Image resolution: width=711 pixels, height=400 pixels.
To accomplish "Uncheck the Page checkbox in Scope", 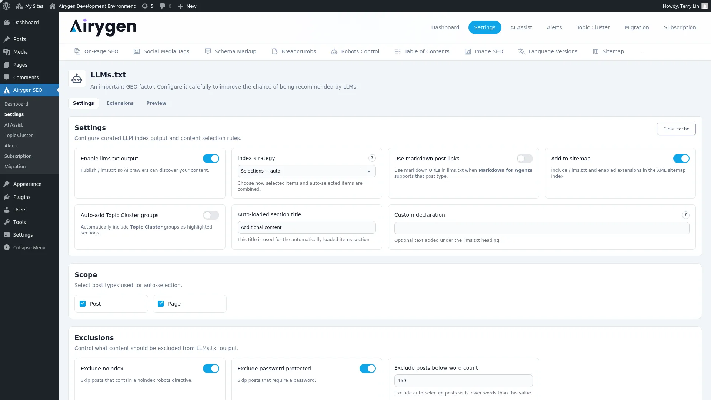I will (161, 304).
